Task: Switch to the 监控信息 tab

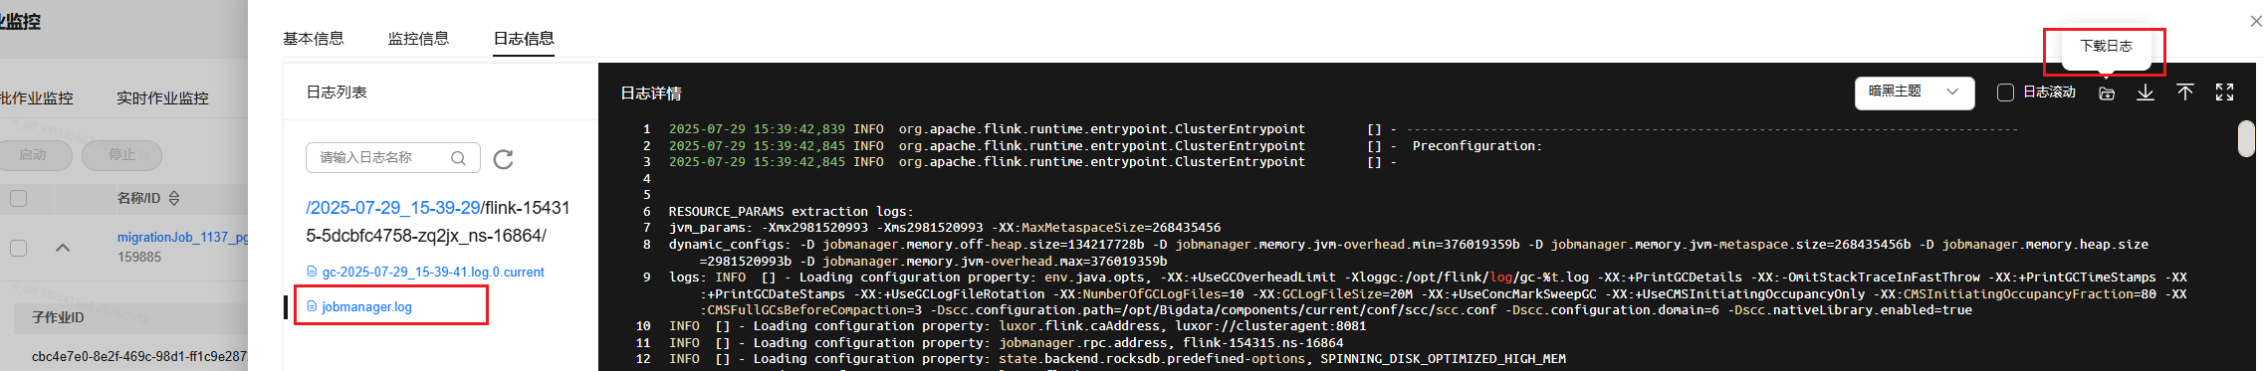Action: (x=418, y=39)
